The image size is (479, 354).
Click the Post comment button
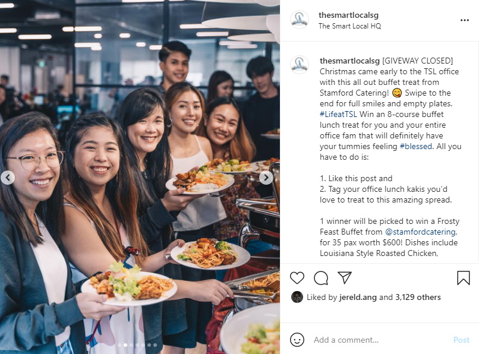(x=461, y=340)
